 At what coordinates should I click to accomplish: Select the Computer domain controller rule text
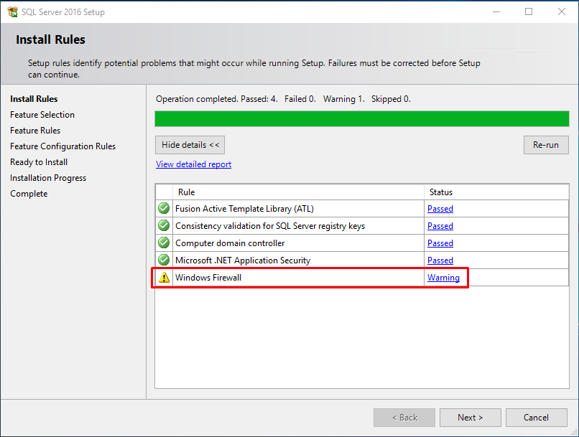(x=230, y=243)
